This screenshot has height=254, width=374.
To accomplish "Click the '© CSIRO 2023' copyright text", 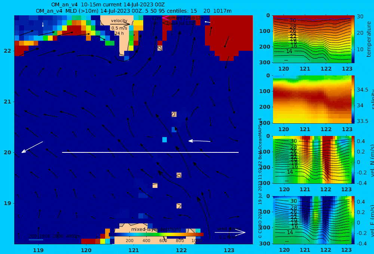I will pos(260,223).
